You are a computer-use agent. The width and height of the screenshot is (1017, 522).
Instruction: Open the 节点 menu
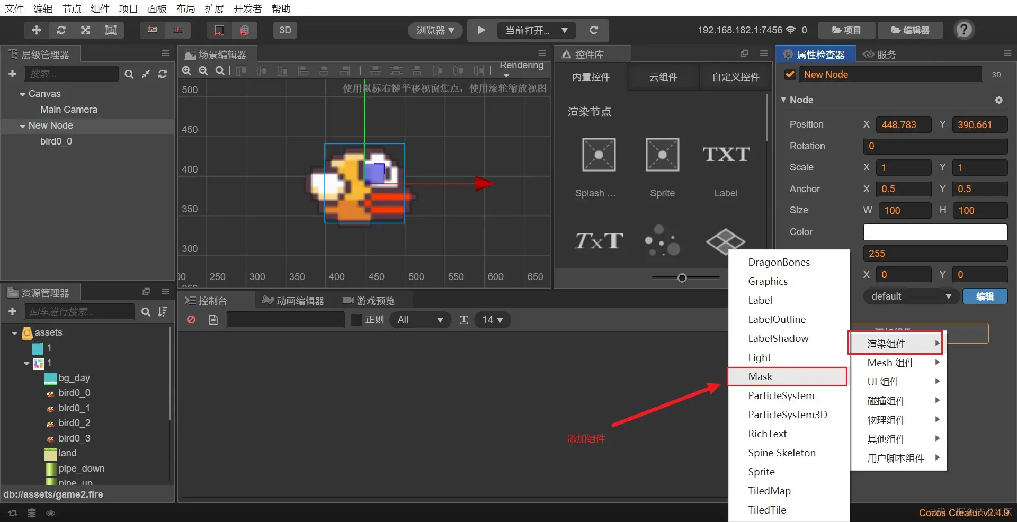point(72,8)
